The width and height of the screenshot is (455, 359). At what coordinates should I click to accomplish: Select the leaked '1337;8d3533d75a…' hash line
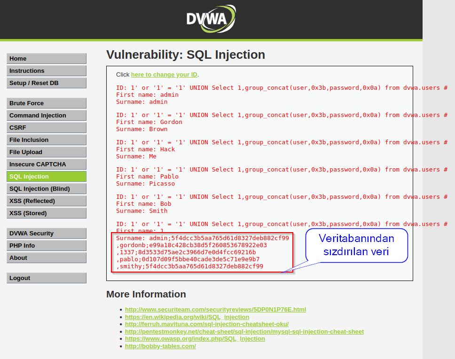pos(186,252)
